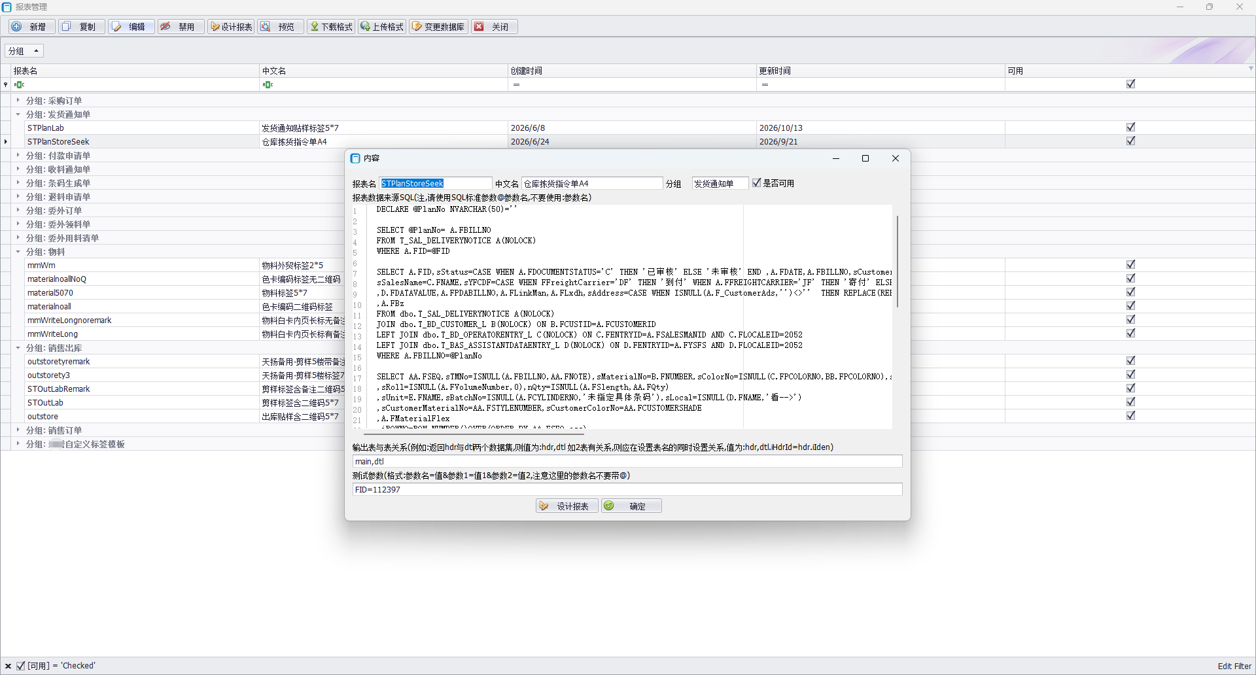The image size is (1256, 675).
Task: Click the 上传格式 upload icon
Action: pos(365,27)
